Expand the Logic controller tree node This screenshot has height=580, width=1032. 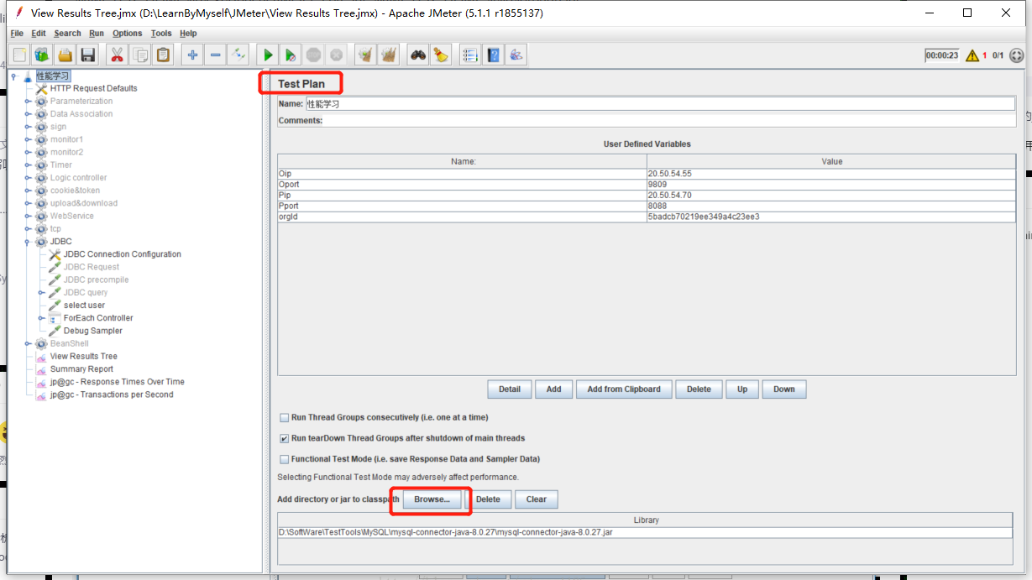click(x=28, y=178)
